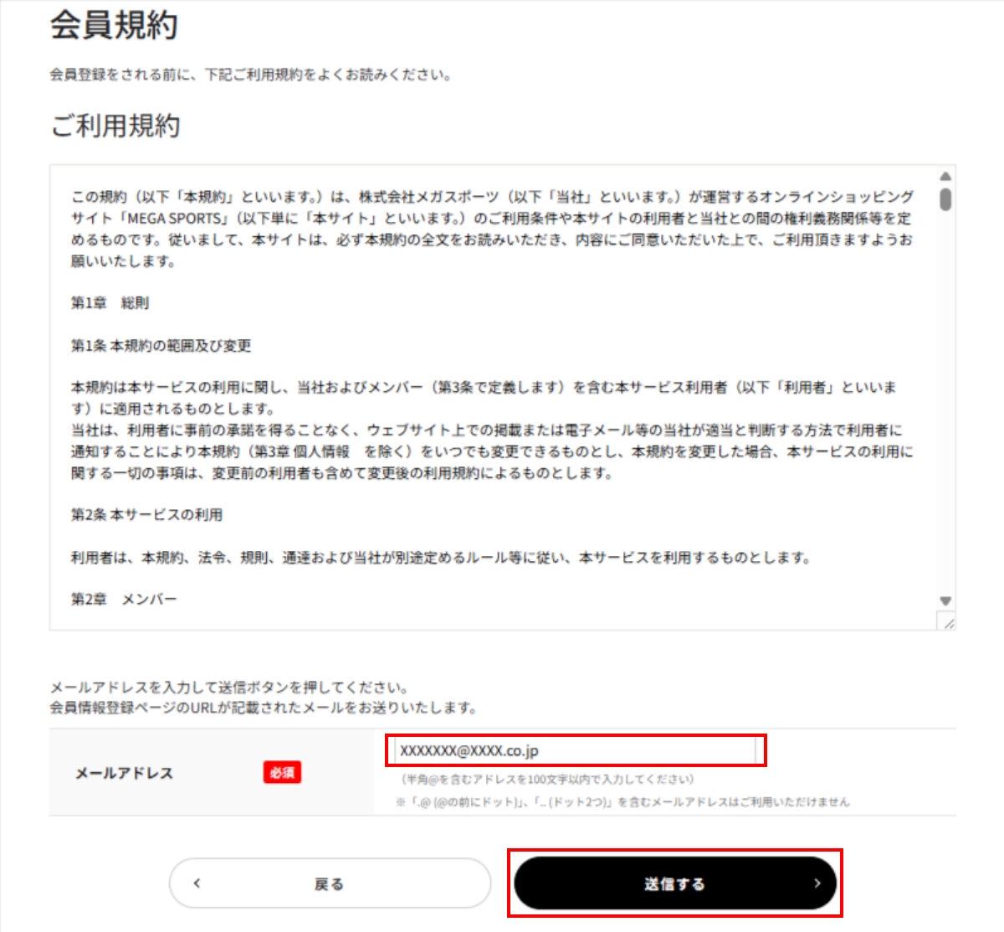
Task: Click the terms box scrollbar down arrow
Action: (945, 601)
